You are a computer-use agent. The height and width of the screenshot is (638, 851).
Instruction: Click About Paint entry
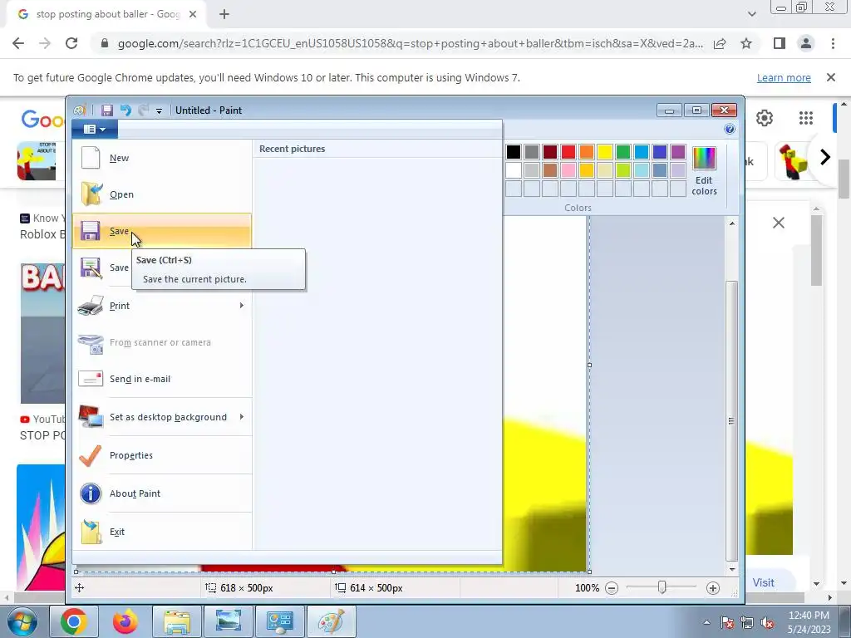(x=162, y=493)
